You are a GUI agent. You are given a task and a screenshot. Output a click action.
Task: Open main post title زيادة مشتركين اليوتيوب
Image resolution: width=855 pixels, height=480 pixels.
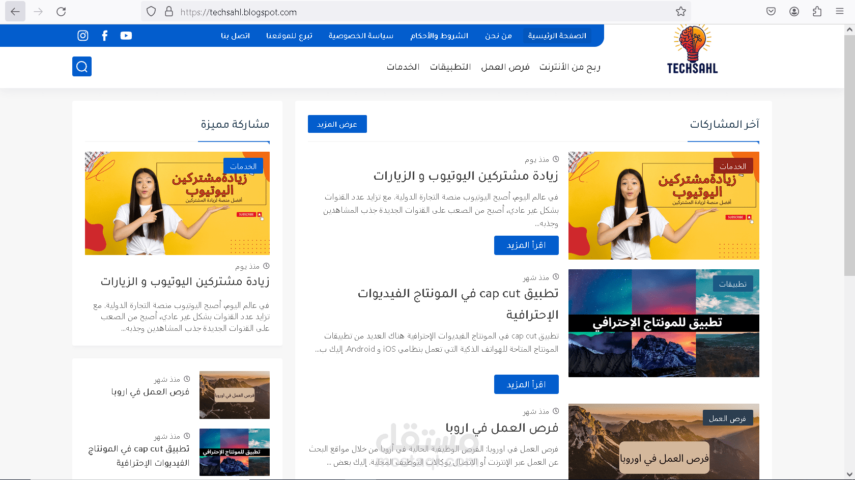pos(466,176)
